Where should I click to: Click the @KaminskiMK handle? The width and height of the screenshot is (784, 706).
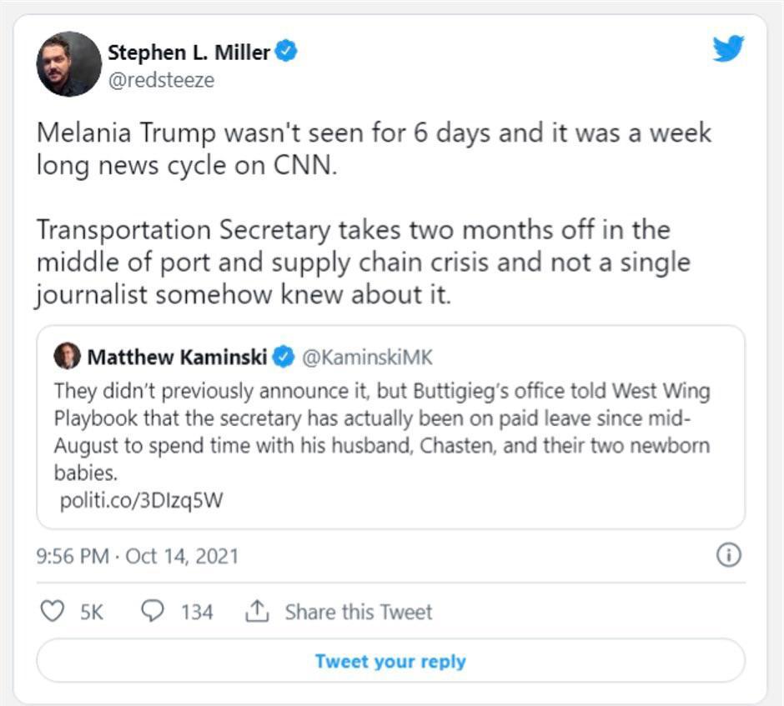click(x=366, y=358)
